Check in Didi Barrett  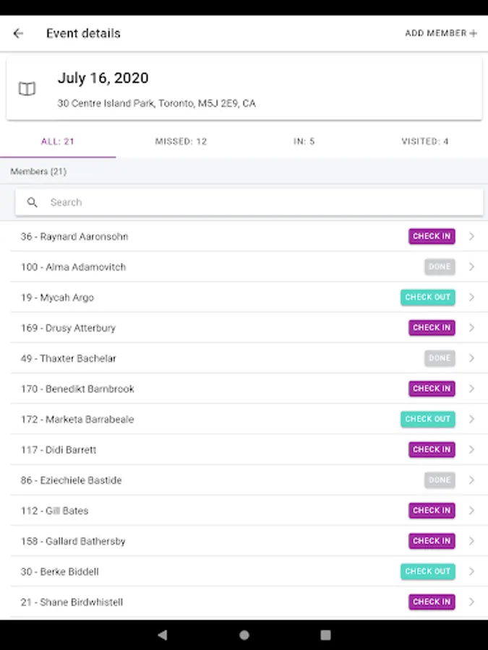click(x=432, y=449)
